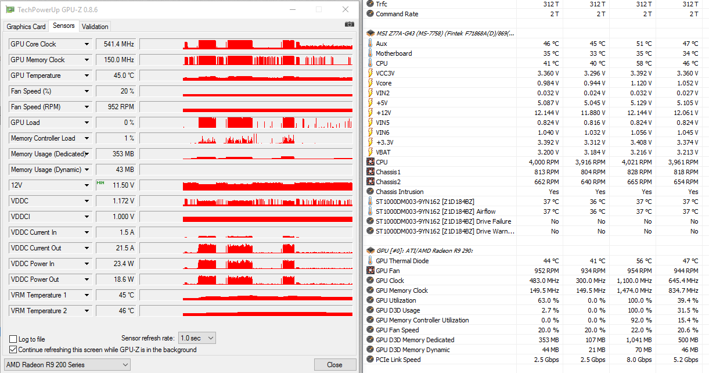Click the motherboard icon beside MSI Z77A-G43
This screenshot has width=709, height=373.
(x=370, y=34)
